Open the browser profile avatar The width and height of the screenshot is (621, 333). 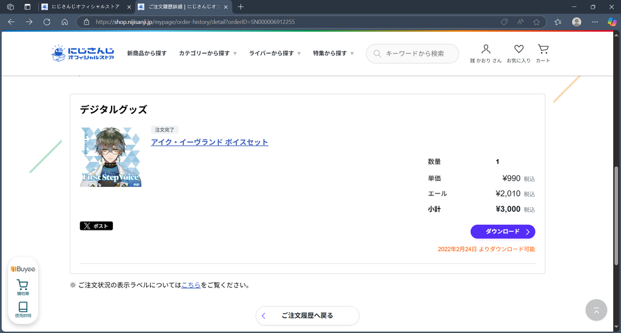tap(577, 22)
